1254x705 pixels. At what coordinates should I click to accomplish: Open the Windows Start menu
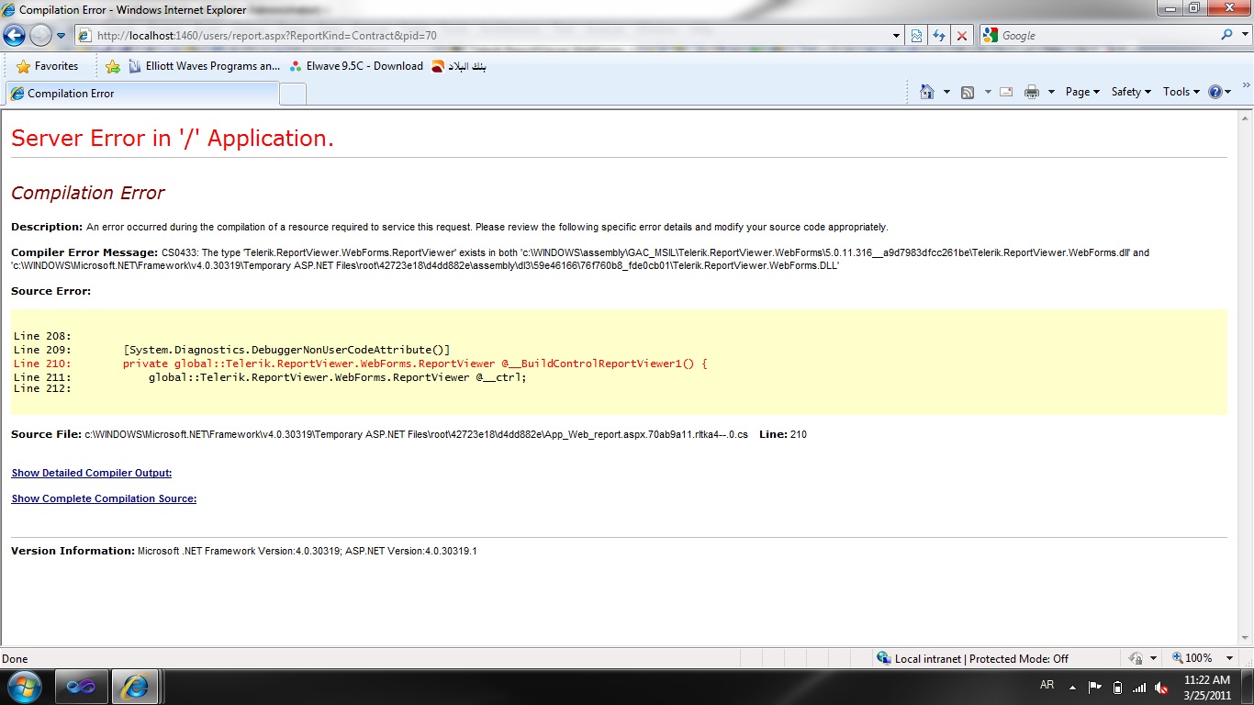25,687
